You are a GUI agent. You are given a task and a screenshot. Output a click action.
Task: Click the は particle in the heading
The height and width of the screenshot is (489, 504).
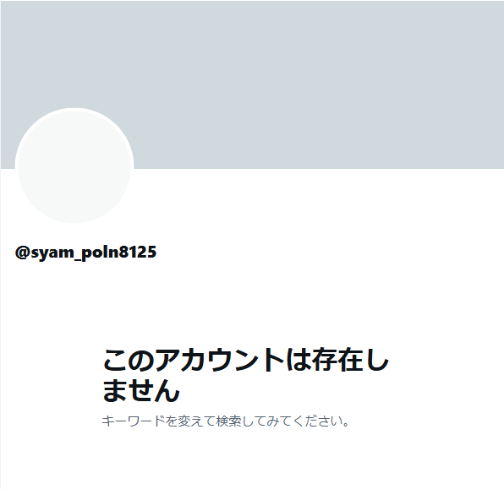(x=299, y=360)
